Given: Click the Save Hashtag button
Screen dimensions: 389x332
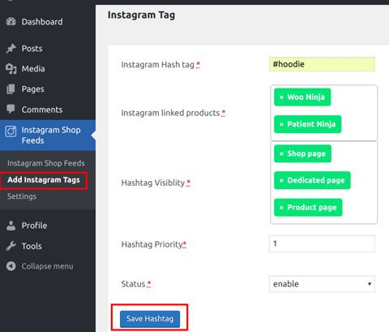Looking at the screenshot, I should pyautogui.click(x=150, y=319).
